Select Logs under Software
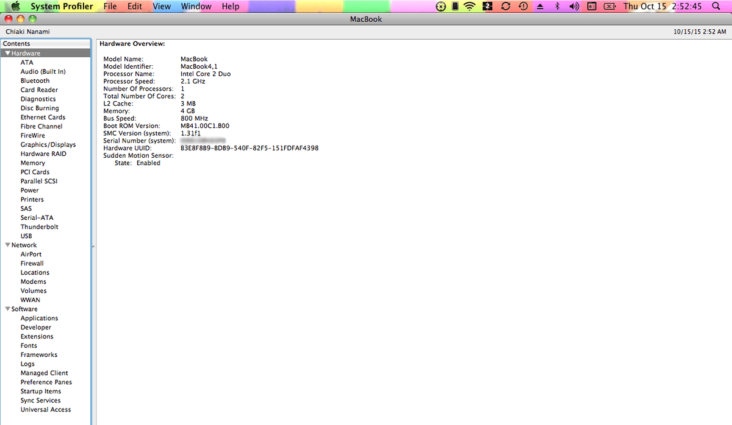The image size is (732, 425). pos(27,364)
